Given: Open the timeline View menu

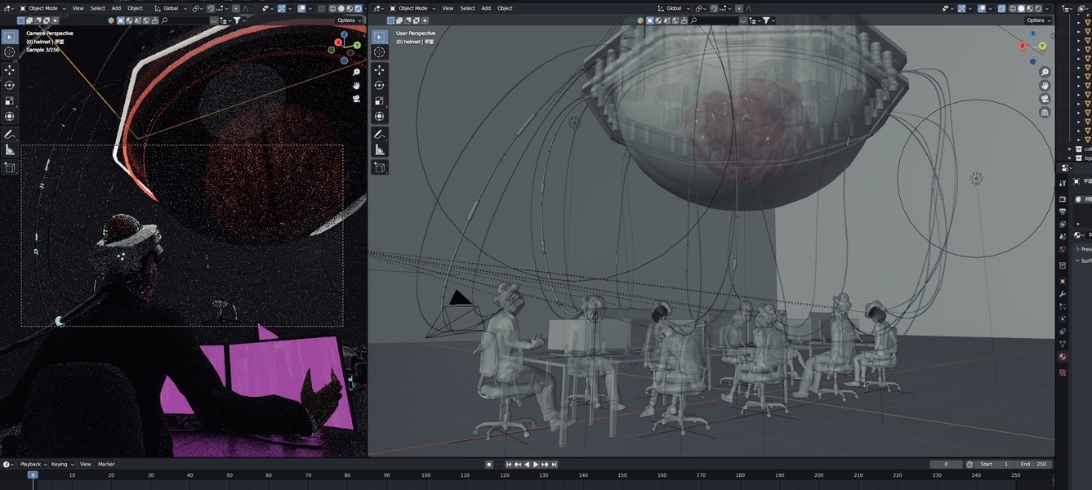Looking at the screenshot, I should [x=85, y=464].
